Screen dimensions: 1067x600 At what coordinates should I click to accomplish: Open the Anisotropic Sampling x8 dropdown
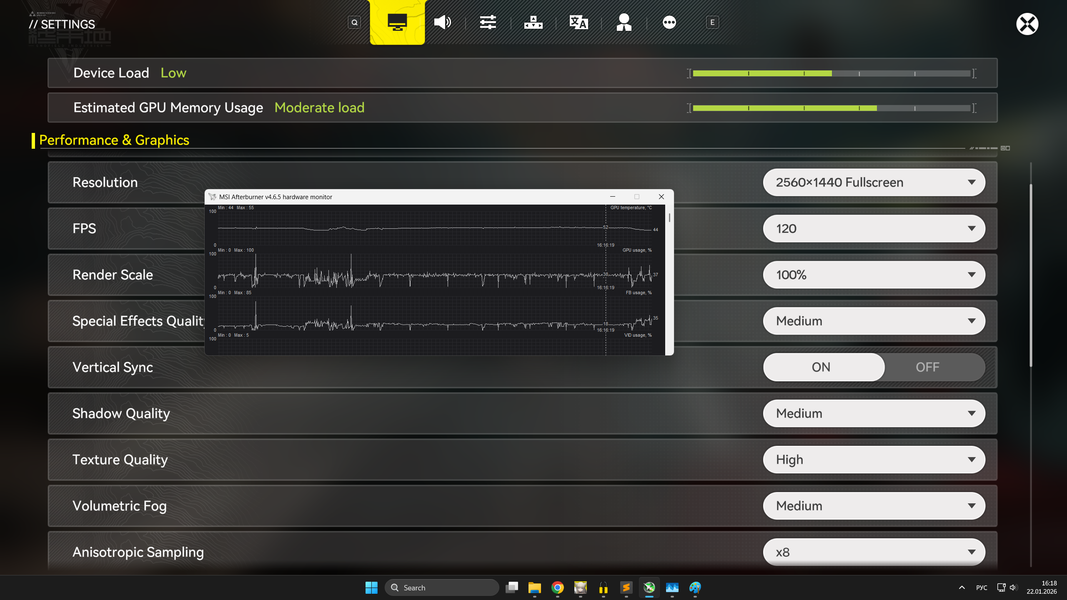[x=874, y=552]
